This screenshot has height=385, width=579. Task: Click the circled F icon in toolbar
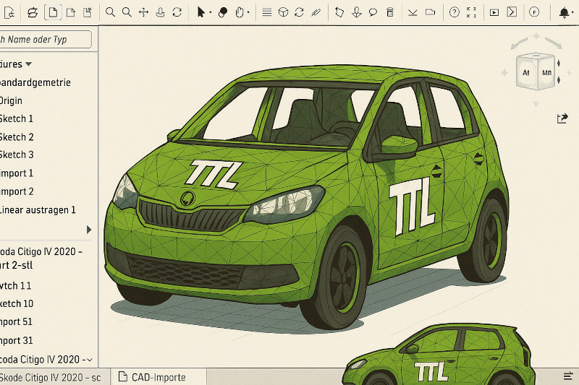coord(534,12)
